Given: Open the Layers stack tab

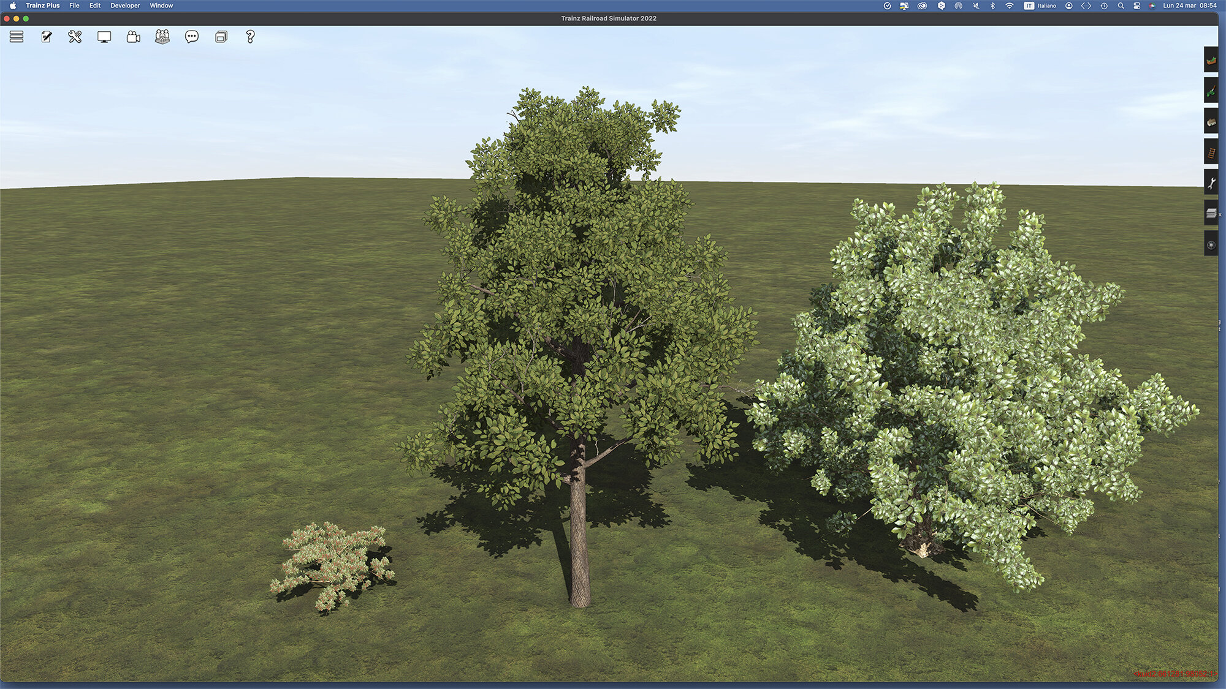Looking at the screenshot, I should click(1211, 213).
